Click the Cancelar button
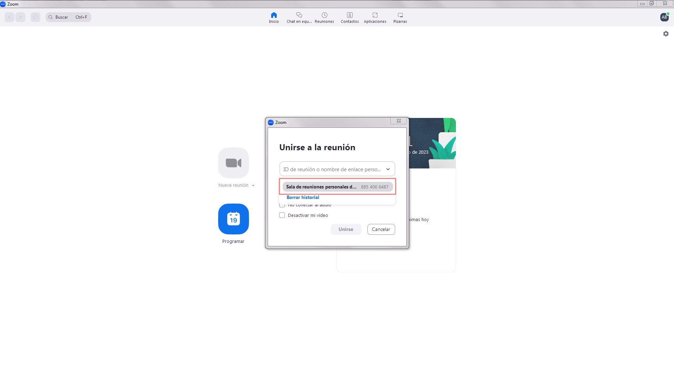Viewport: 674px width, 365px height. click(381, 229)
